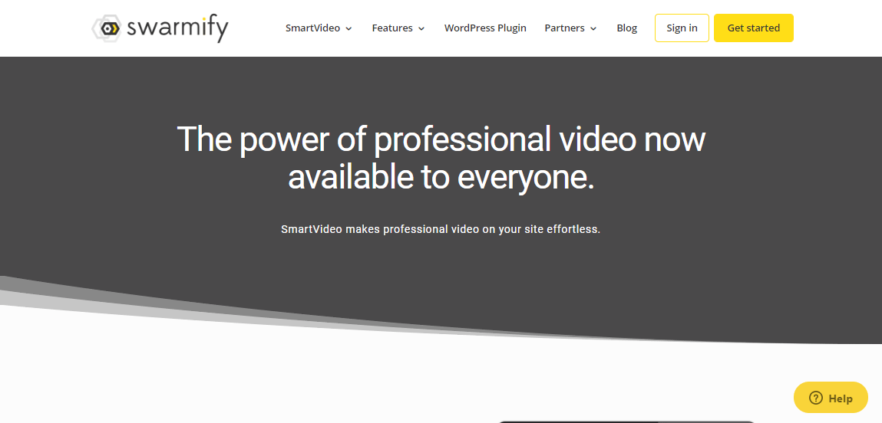Click the Sign in button
This screenshot has height=423, width=882.
[x=682, y=28]
